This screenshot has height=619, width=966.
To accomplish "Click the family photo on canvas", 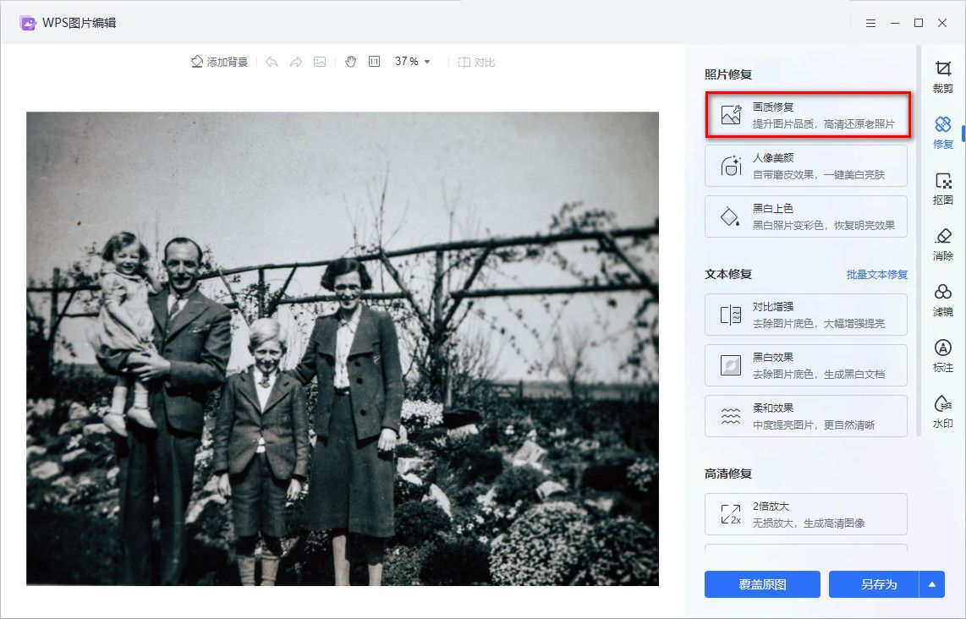I will click(343, 348).
